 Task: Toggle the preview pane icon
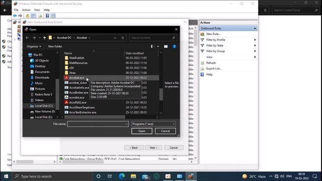[x=166, y=46]
